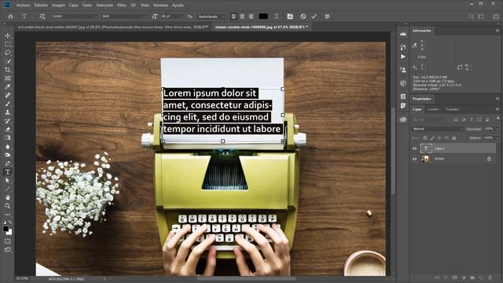The image size is (503, 283).
Task: Toggle Quick Mask mode
Action: click(x=8, y=241)
